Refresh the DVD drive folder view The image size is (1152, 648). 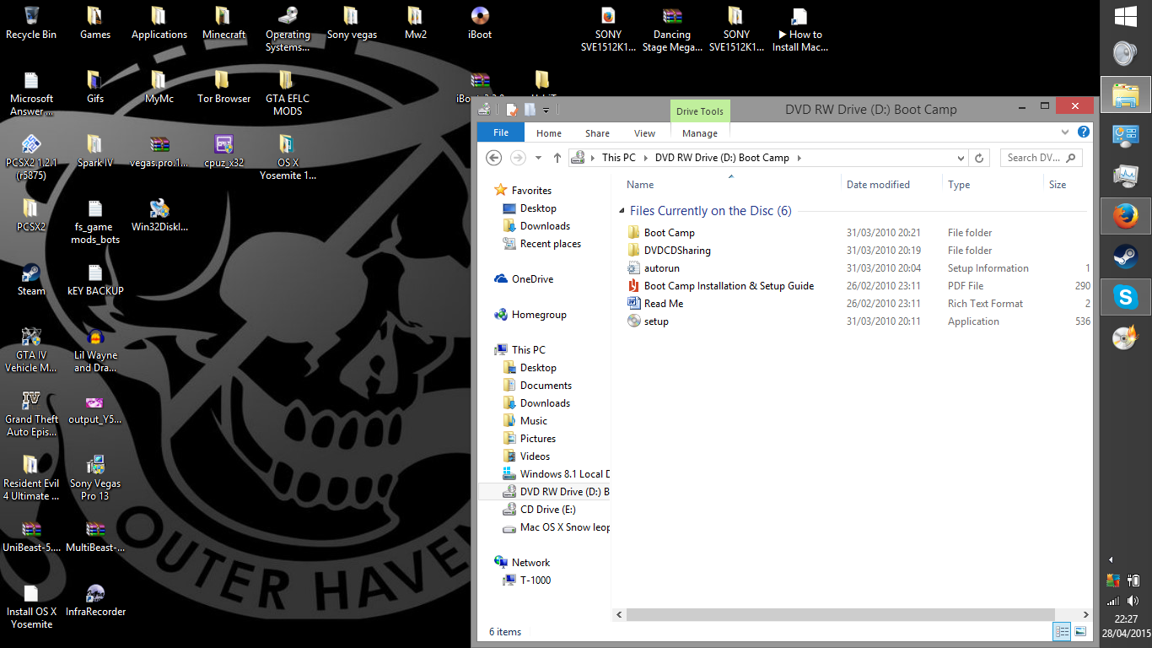pyautogui.click(x=979, y=158)
